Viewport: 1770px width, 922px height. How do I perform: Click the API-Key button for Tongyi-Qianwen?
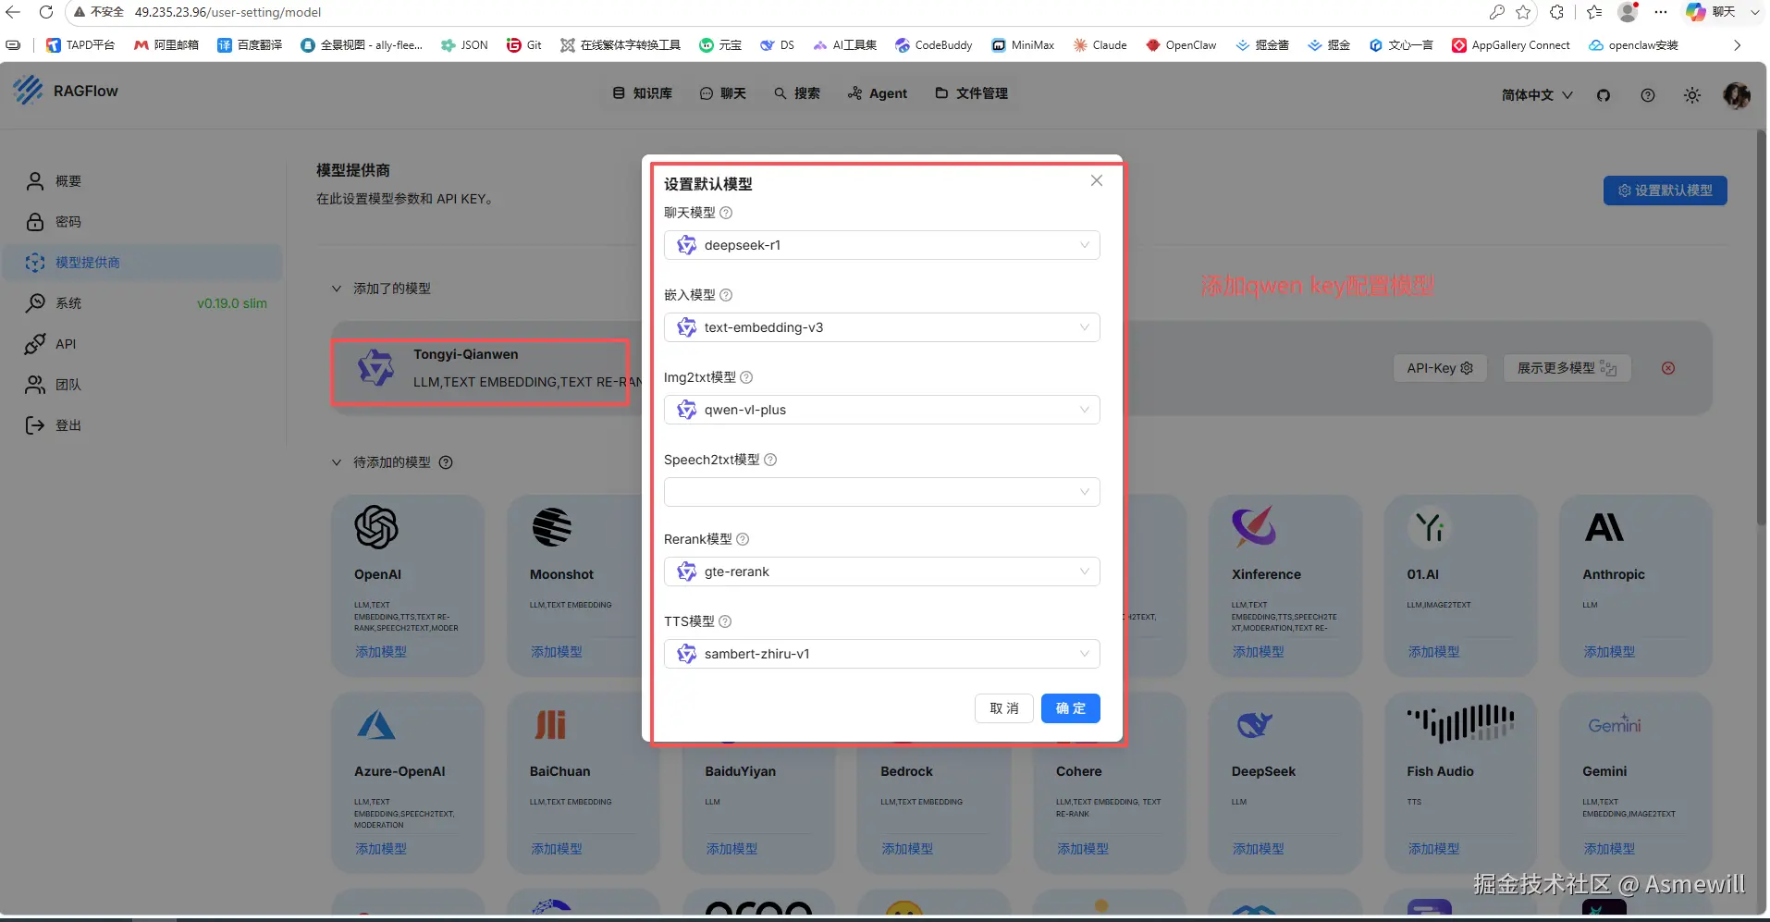pos(1440,368)
